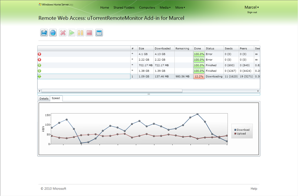
Task: Click the © 2010 Microsoft footer text
Action: tap(54, 189)
